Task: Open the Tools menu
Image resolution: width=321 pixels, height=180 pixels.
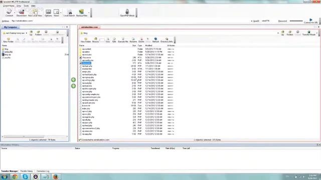Action: coord(26,6)
